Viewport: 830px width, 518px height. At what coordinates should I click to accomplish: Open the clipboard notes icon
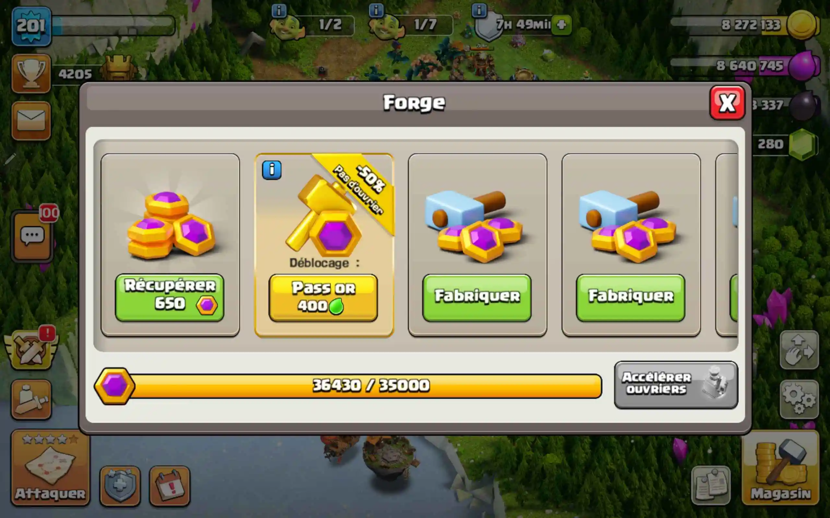(x=711, y=485)
